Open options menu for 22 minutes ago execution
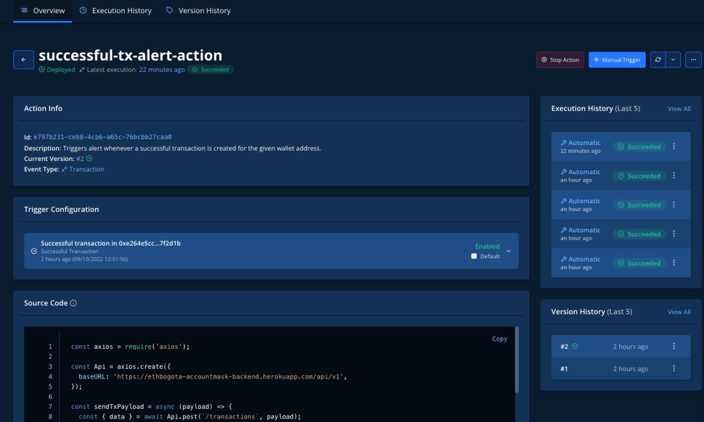 [x=674, y=147]
